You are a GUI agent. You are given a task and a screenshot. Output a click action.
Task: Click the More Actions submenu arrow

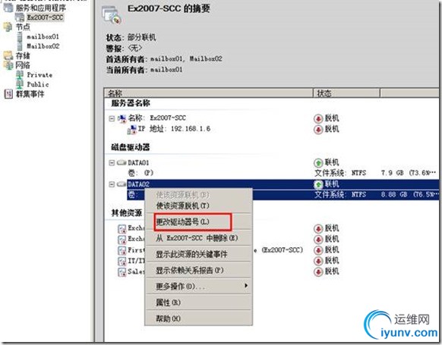246,285
